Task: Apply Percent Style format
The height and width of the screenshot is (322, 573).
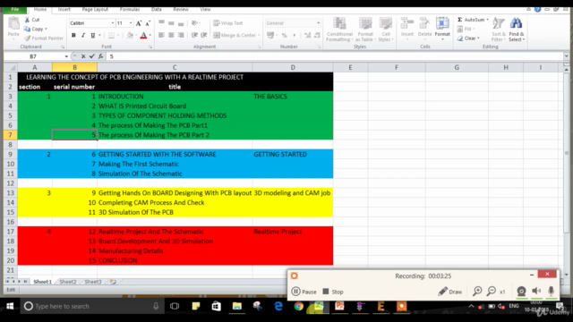Action: [x=284, y=35]
